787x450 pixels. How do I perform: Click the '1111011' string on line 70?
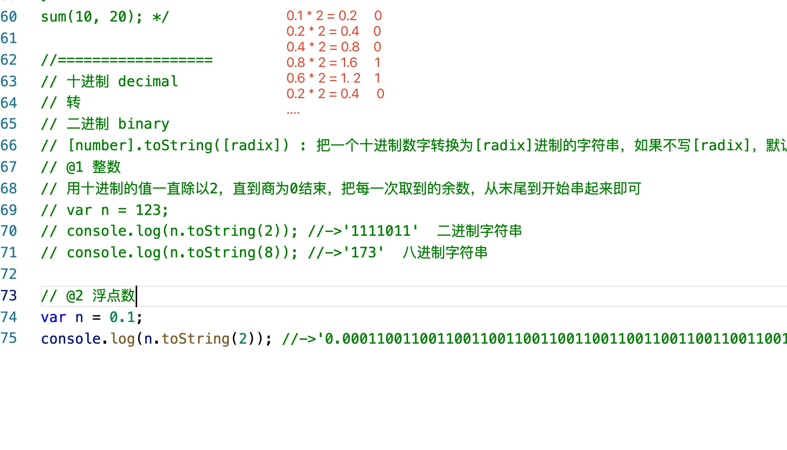coord(381,231)
